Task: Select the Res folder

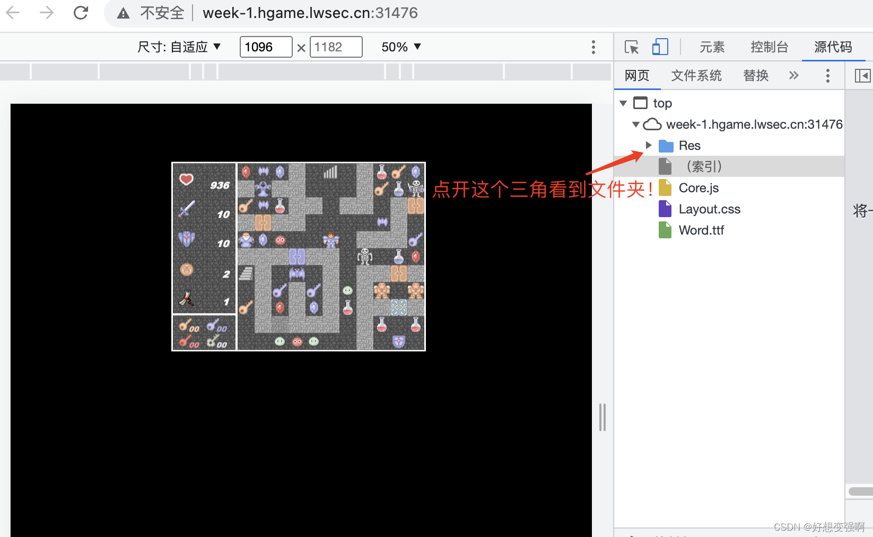Action: pos(689,146)
